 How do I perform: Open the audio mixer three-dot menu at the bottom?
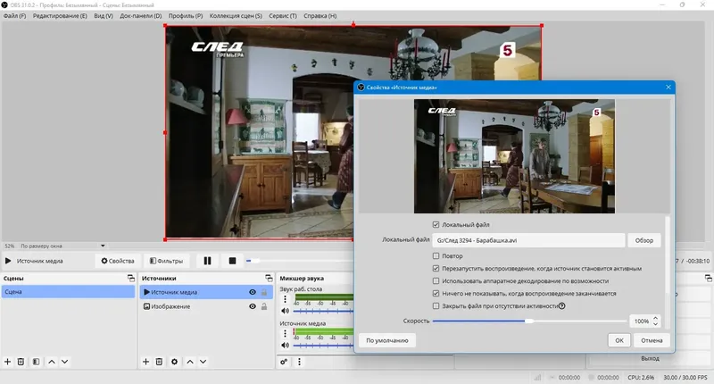tap(299, 362)
